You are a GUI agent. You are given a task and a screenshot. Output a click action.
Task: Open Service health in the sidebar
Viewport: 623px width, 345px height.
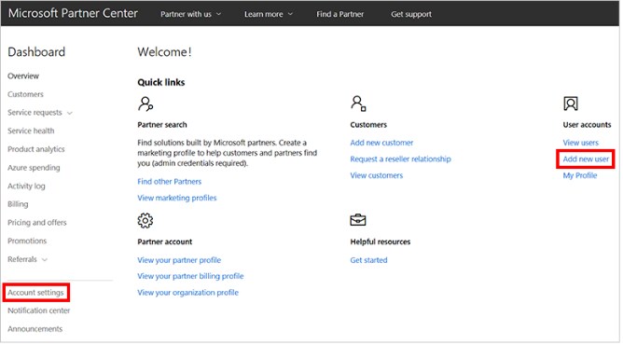(x=31, y=131)
